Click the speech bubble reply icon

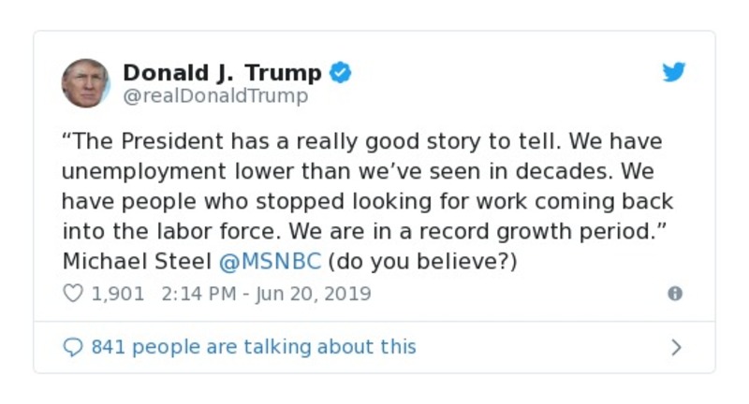coord(73,347)
